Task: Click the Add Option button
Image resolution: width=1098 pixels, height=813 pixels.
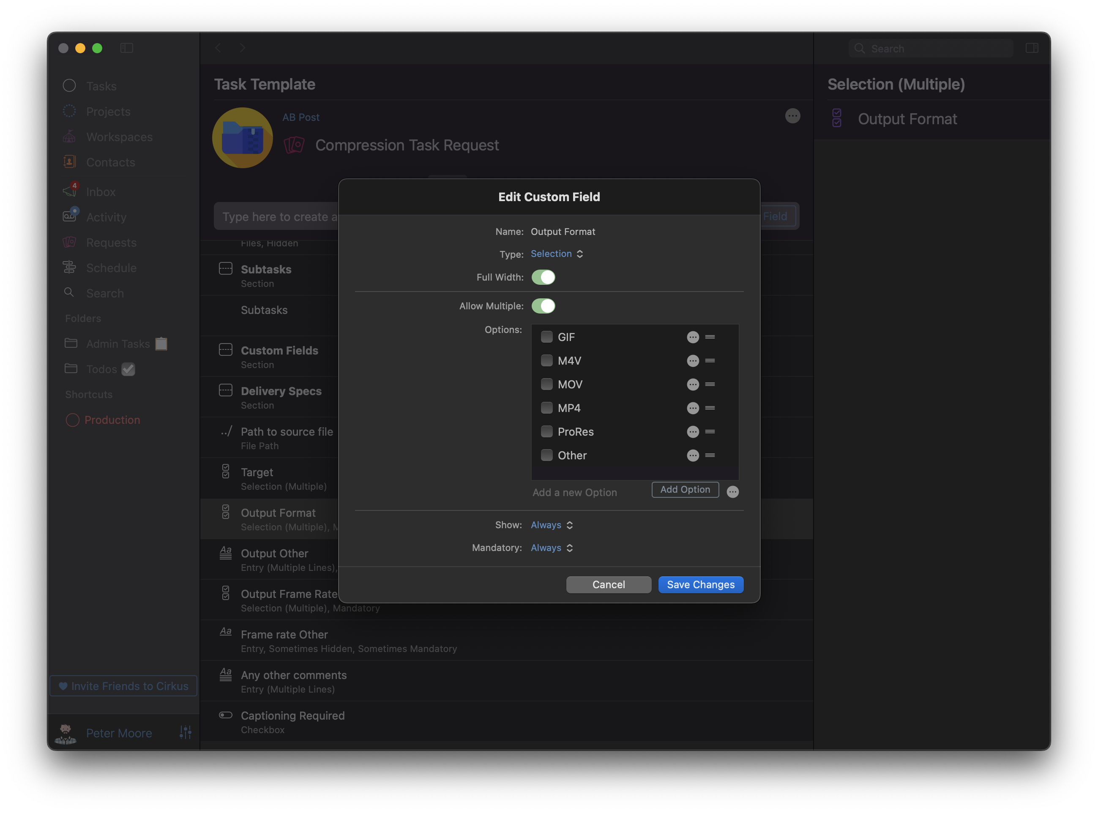Action: click(685, 490)
